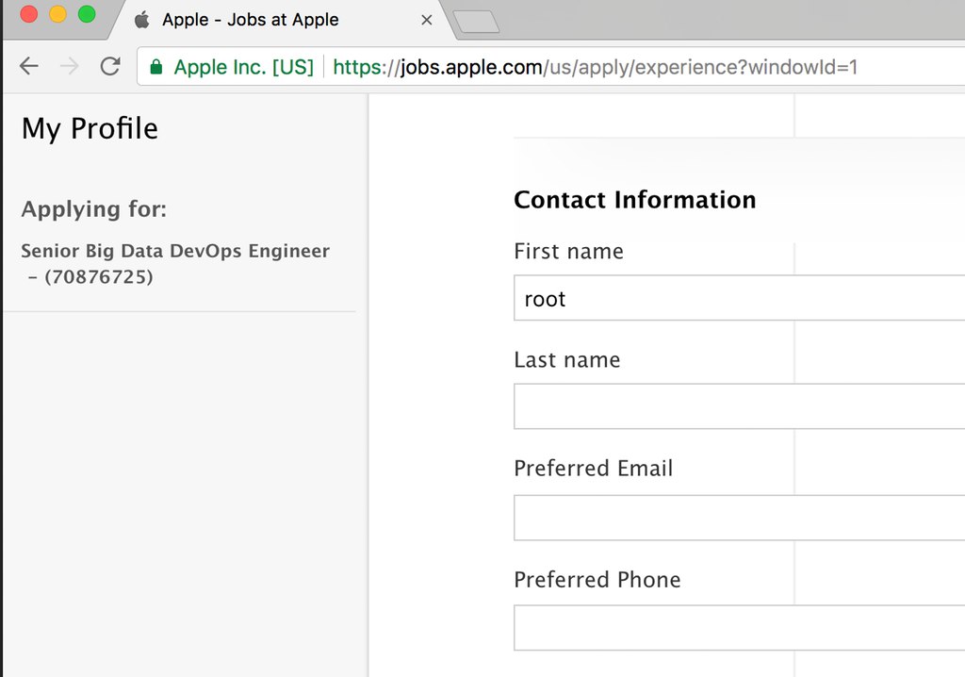This screenshot has height=677, width=965.
Task: Click the My Profile heading
Action: point(90,129)
